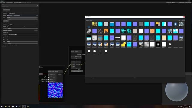
Task: Adjust the thumbnail size slider in Select Texture
Action: [x=180, y=20]
